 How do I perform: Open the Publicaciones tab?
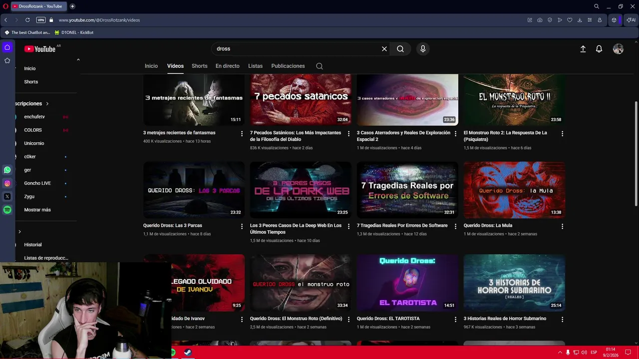click(288, 66)
